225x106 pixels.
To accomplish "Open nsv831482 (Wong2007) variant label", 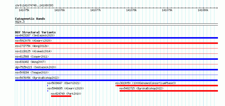I will [x=30, y=62].
